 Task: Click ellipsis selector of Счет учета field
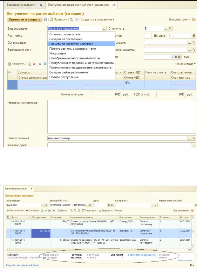[x=166, y=29]
